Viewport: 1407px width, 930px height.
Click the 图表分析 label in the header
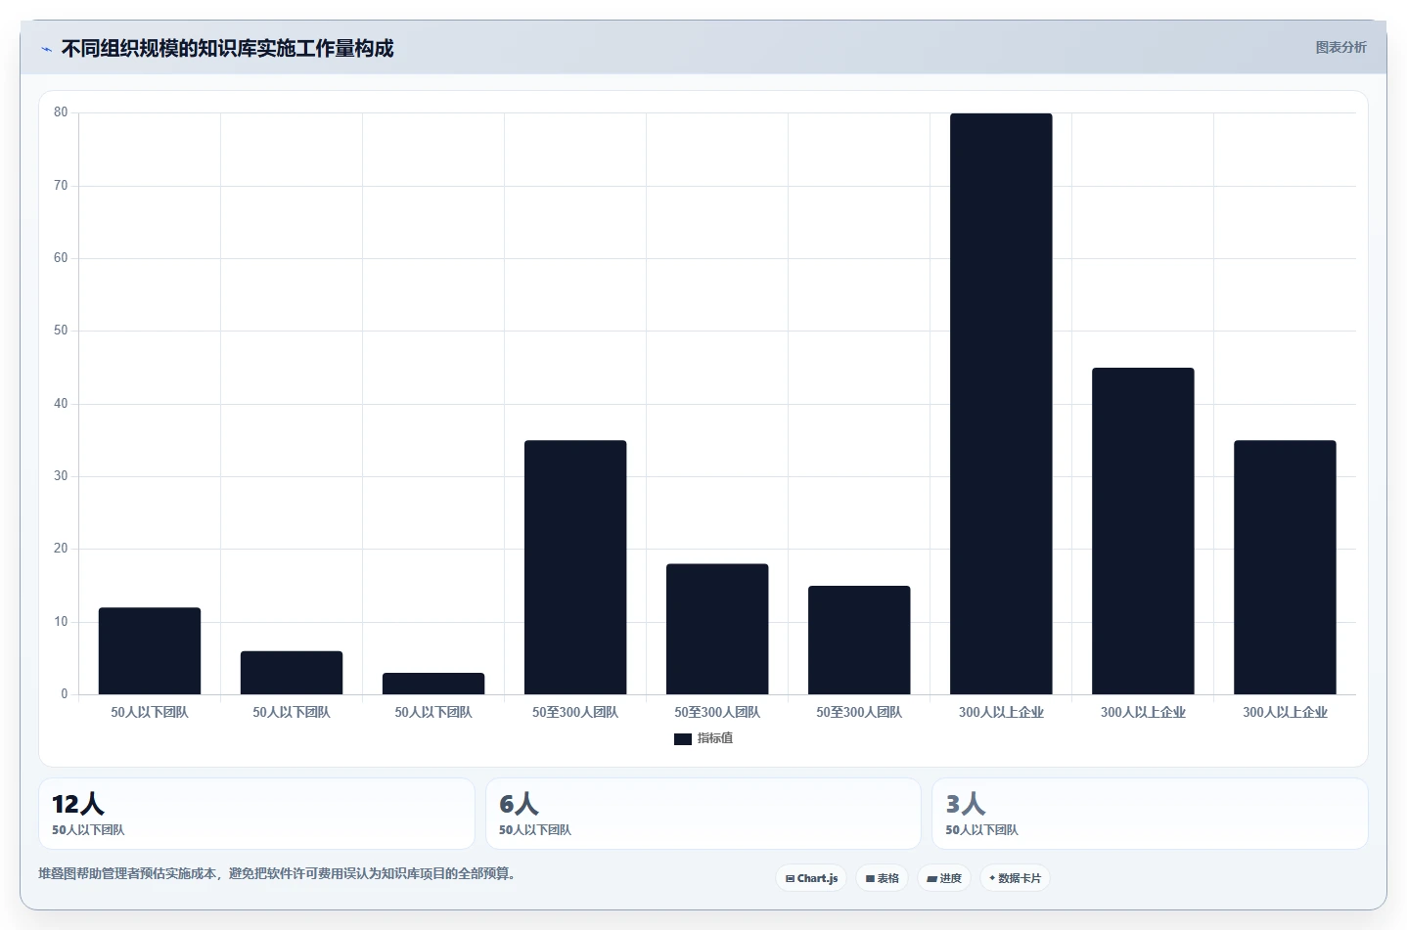pyautogui.click(x=1340, y=47)
